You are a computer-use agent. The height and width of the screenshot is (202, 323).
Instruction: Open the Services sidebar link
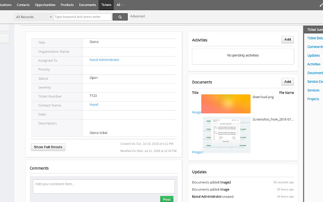(313, 90)
